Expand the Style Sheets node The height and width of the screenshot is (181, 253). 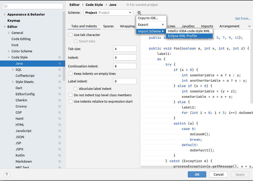[x=13, y=82]
